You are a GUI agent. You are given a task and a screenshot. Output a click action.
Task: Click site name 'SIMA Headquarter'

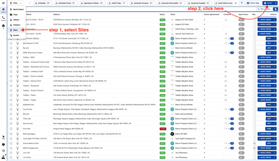click(x=30, y=148)
